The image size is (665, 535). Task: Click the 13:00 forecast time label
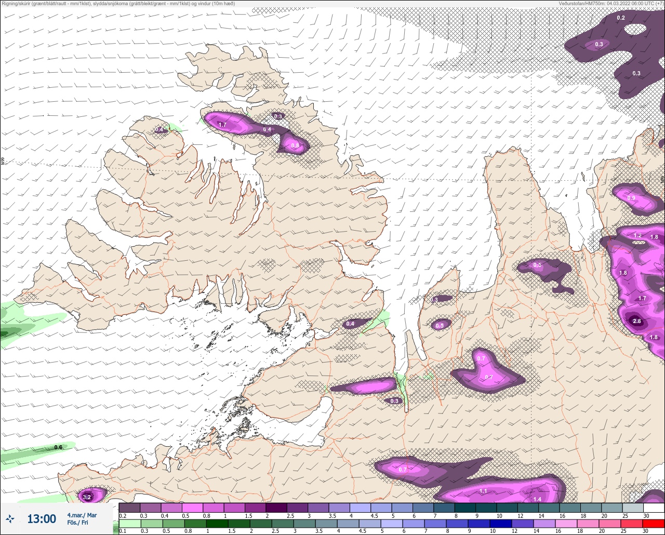coord(42,519)
